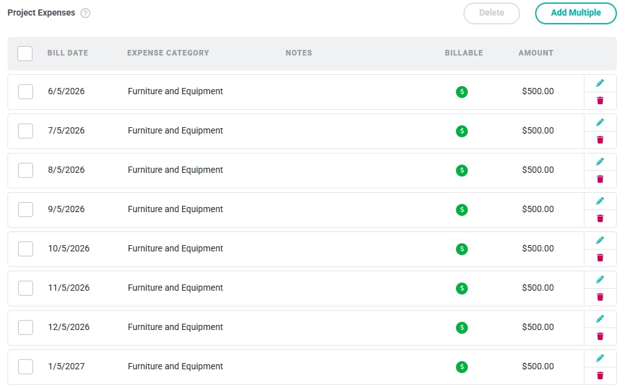Click the 12/5/2026 bill date
Image resolution: width=625 pixels, height=388 pixels.
click(x=69, y=327)
